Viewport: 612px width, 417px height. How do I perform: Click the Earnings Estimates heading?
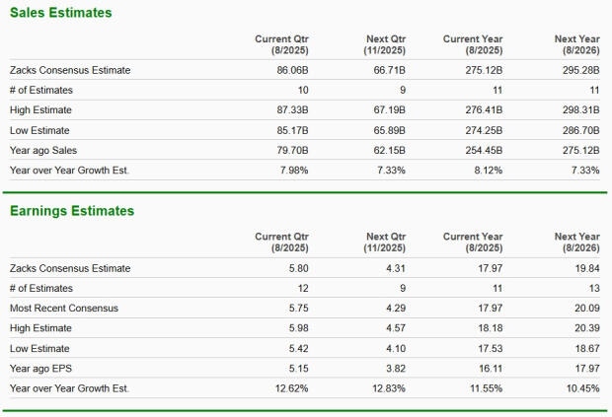tap(71, 210)
